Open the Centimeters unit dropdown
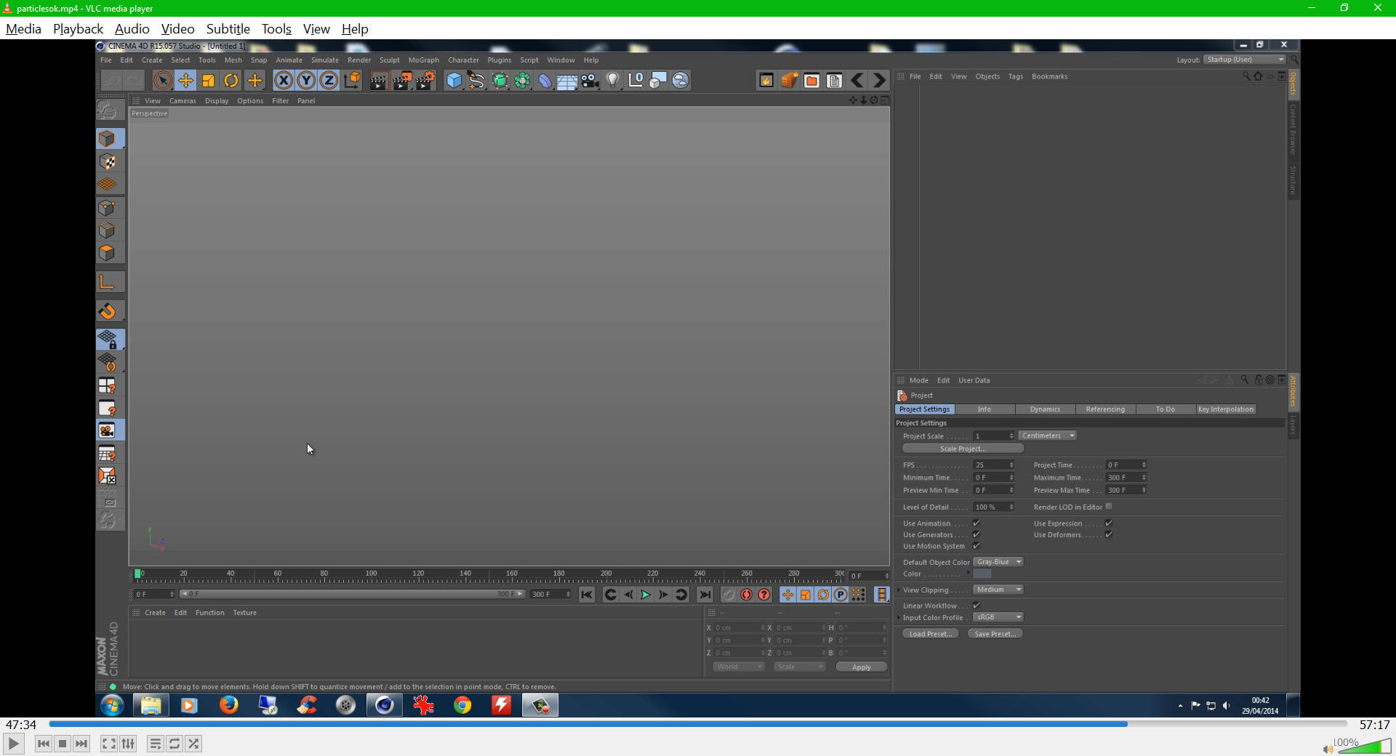The image size is (1396, 756). click(x=1047, y=436)
